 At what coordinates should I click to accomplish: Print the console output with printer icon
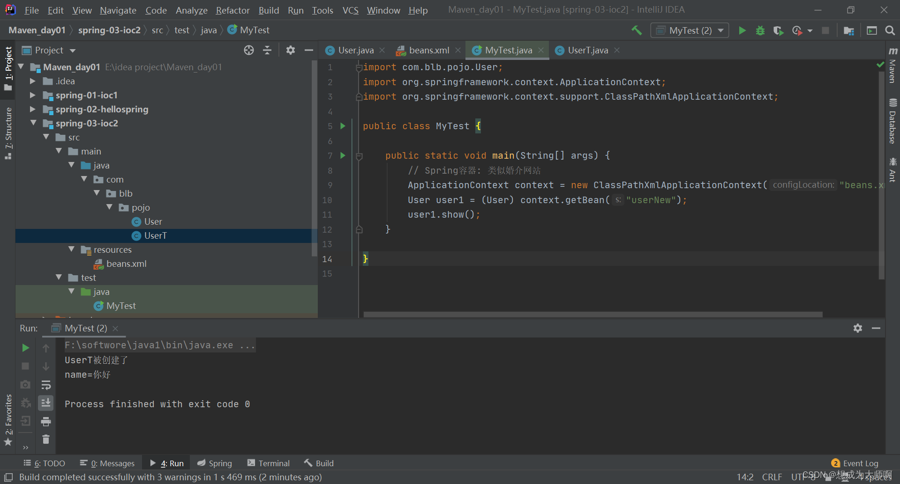pyautogui.click(x=46, y=421)
